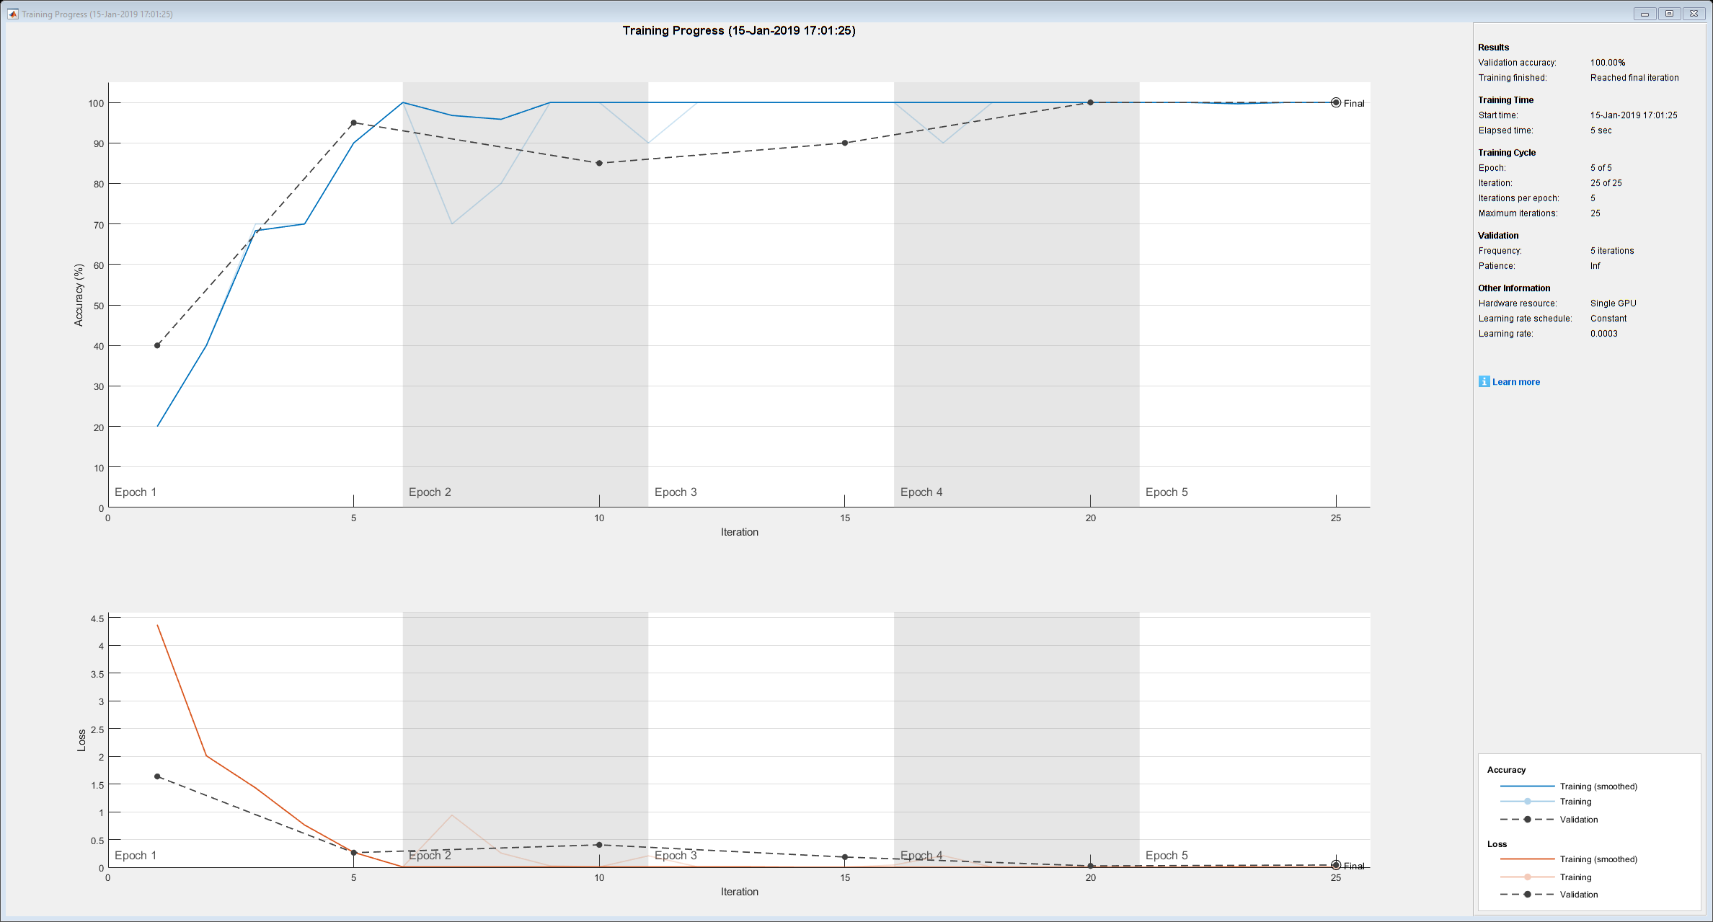Click light-blue Training marker in Accuracy legend
This screenshot has width=1713, height=922.
pyautogui.click(x=1527, y=801)
